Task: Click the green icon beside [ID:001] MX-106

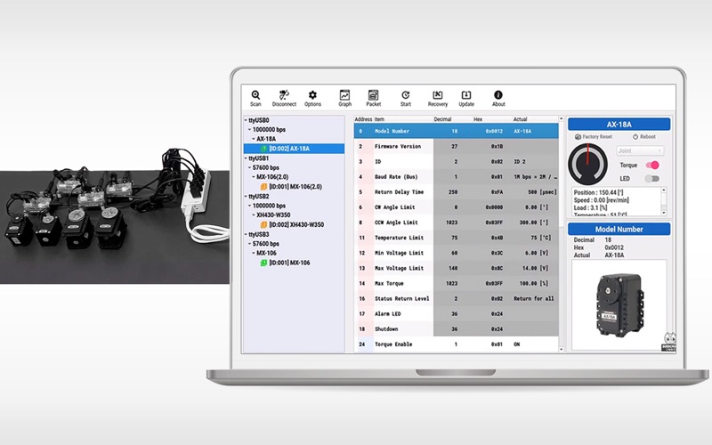Action: pos(263,263)
